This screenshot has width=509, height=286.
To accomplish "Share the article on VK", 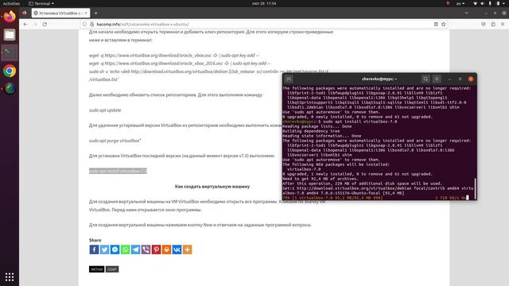I will (177, 249).
